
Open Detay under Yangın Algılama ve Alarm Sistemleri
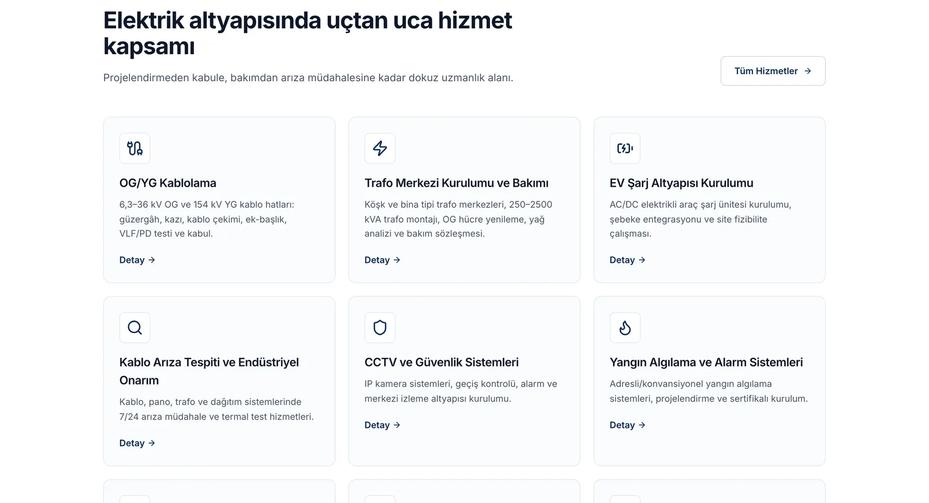pyautogui.click(x=628, y=425)
